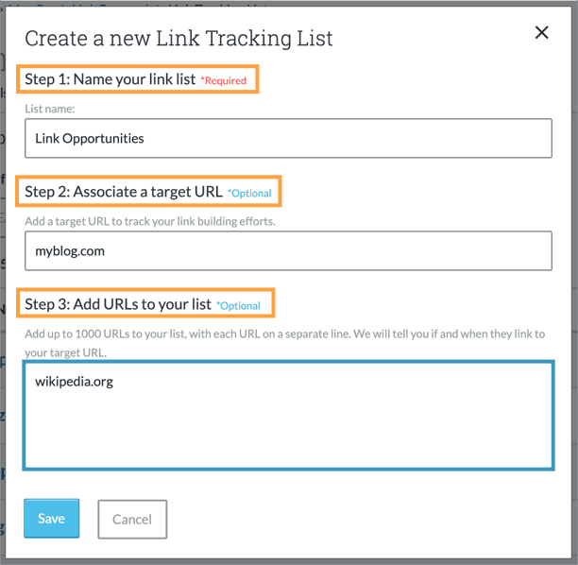Click the 'Link Opportunities' text in name field
The width and height of the screenshot is (578, 565).
click(90, 138)
